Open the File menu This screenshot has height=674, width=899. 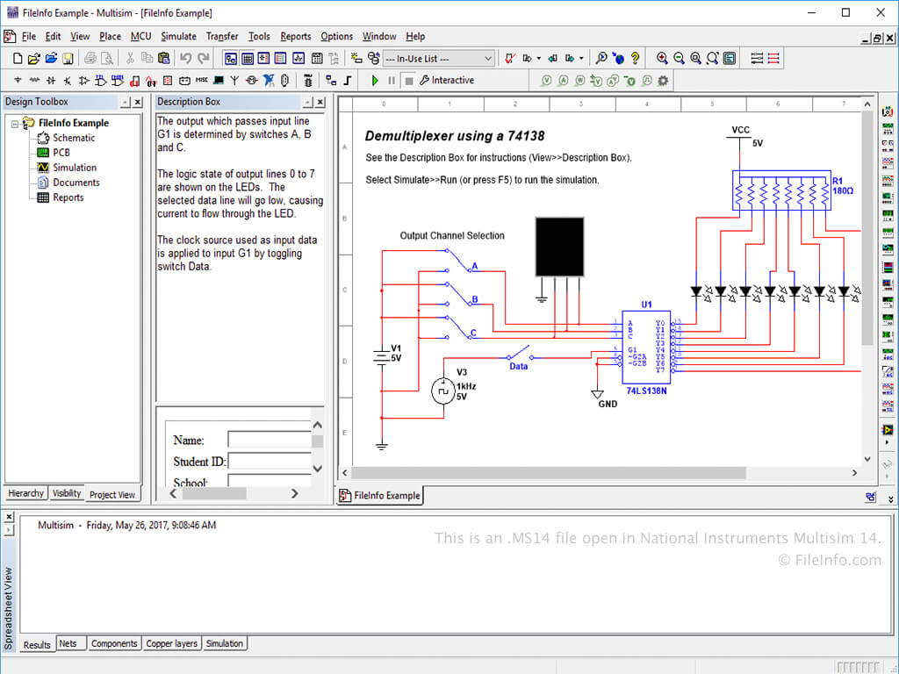29,37
